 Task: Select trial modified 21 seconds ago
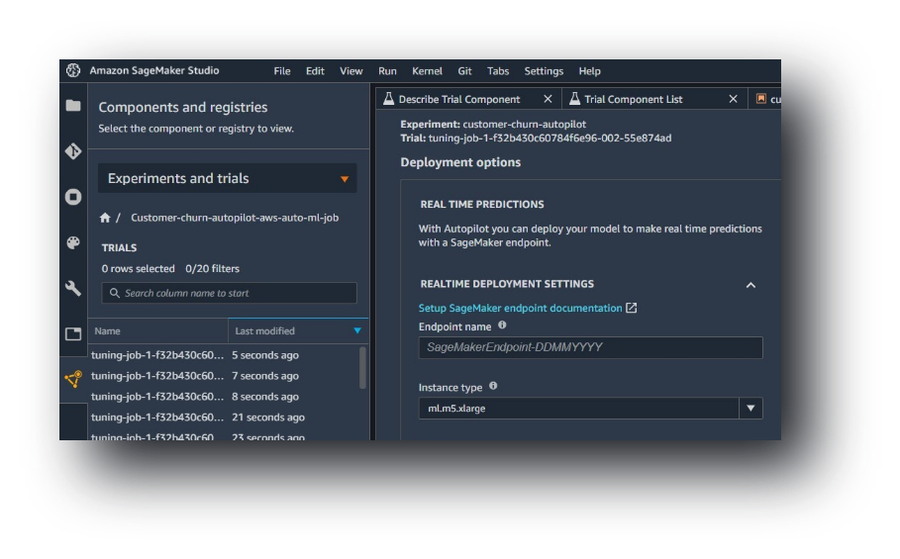(x=224, y=417)
